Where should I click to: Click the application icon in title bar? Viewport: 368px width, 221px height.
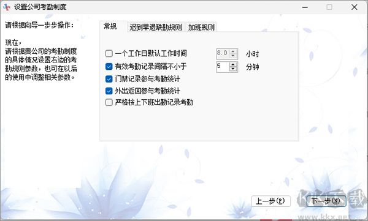(x=7, y=7)
